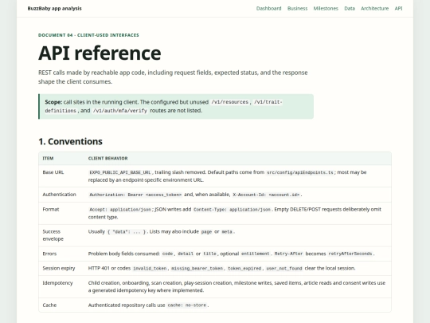Open the Dashboard nav link

268,9
